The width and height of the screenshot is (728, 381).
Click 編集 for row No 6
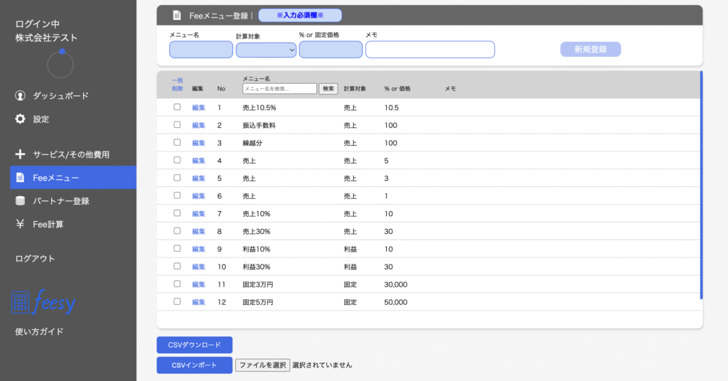pyautogui.click(x=199, y=196)
